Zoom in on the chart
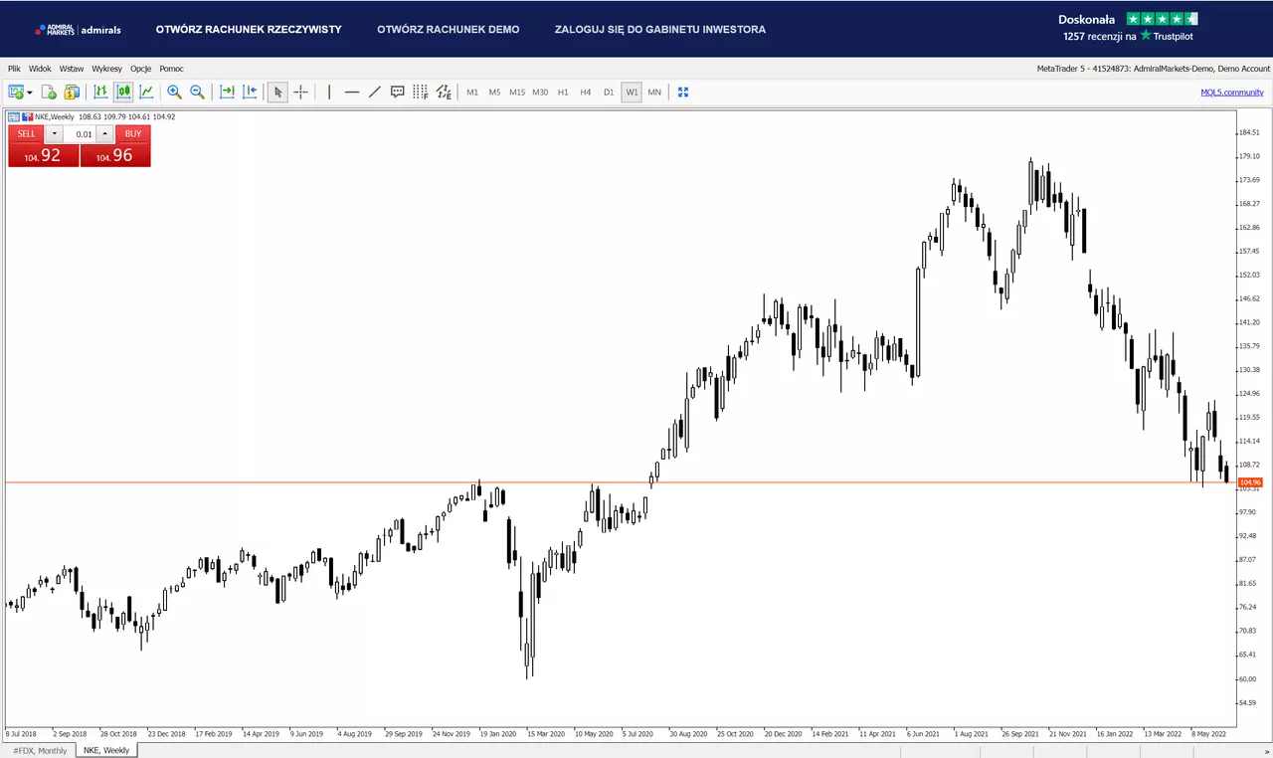This screenshot has height=758, width=1273. click(174, 92)
